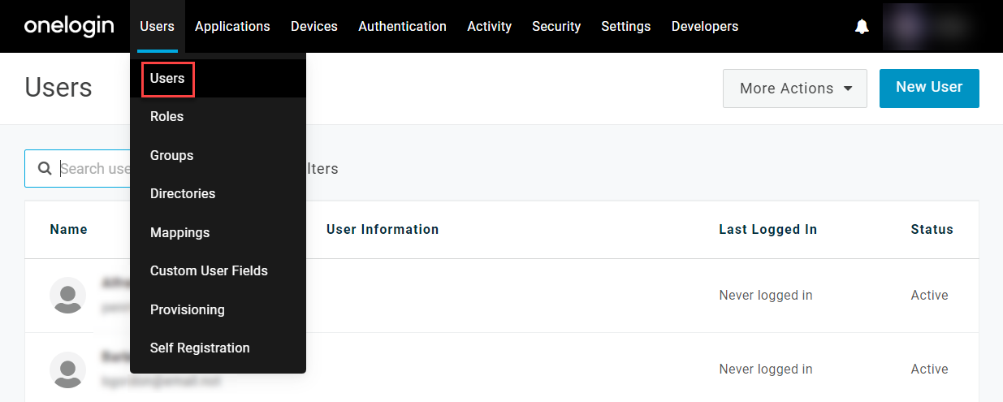Click Never logged in of first row
This screenshot has height=402, width=1003.
tap(766, 296)
